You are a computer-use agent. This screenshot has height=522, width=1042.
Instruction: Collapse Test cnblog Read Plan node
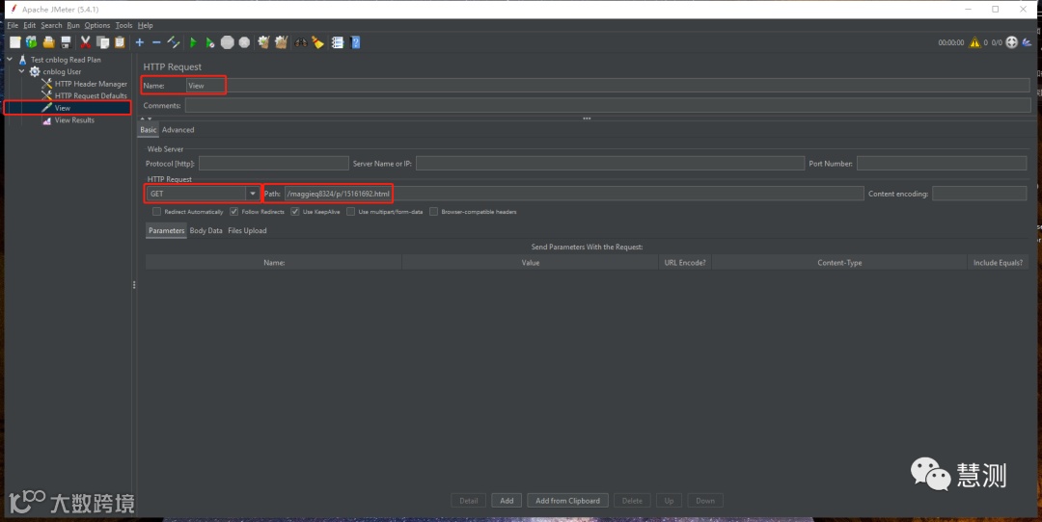click(10, 60)
